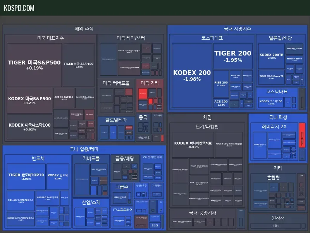
Task: Click the KOSPD.COM site logo
Action: coord(19,8)
